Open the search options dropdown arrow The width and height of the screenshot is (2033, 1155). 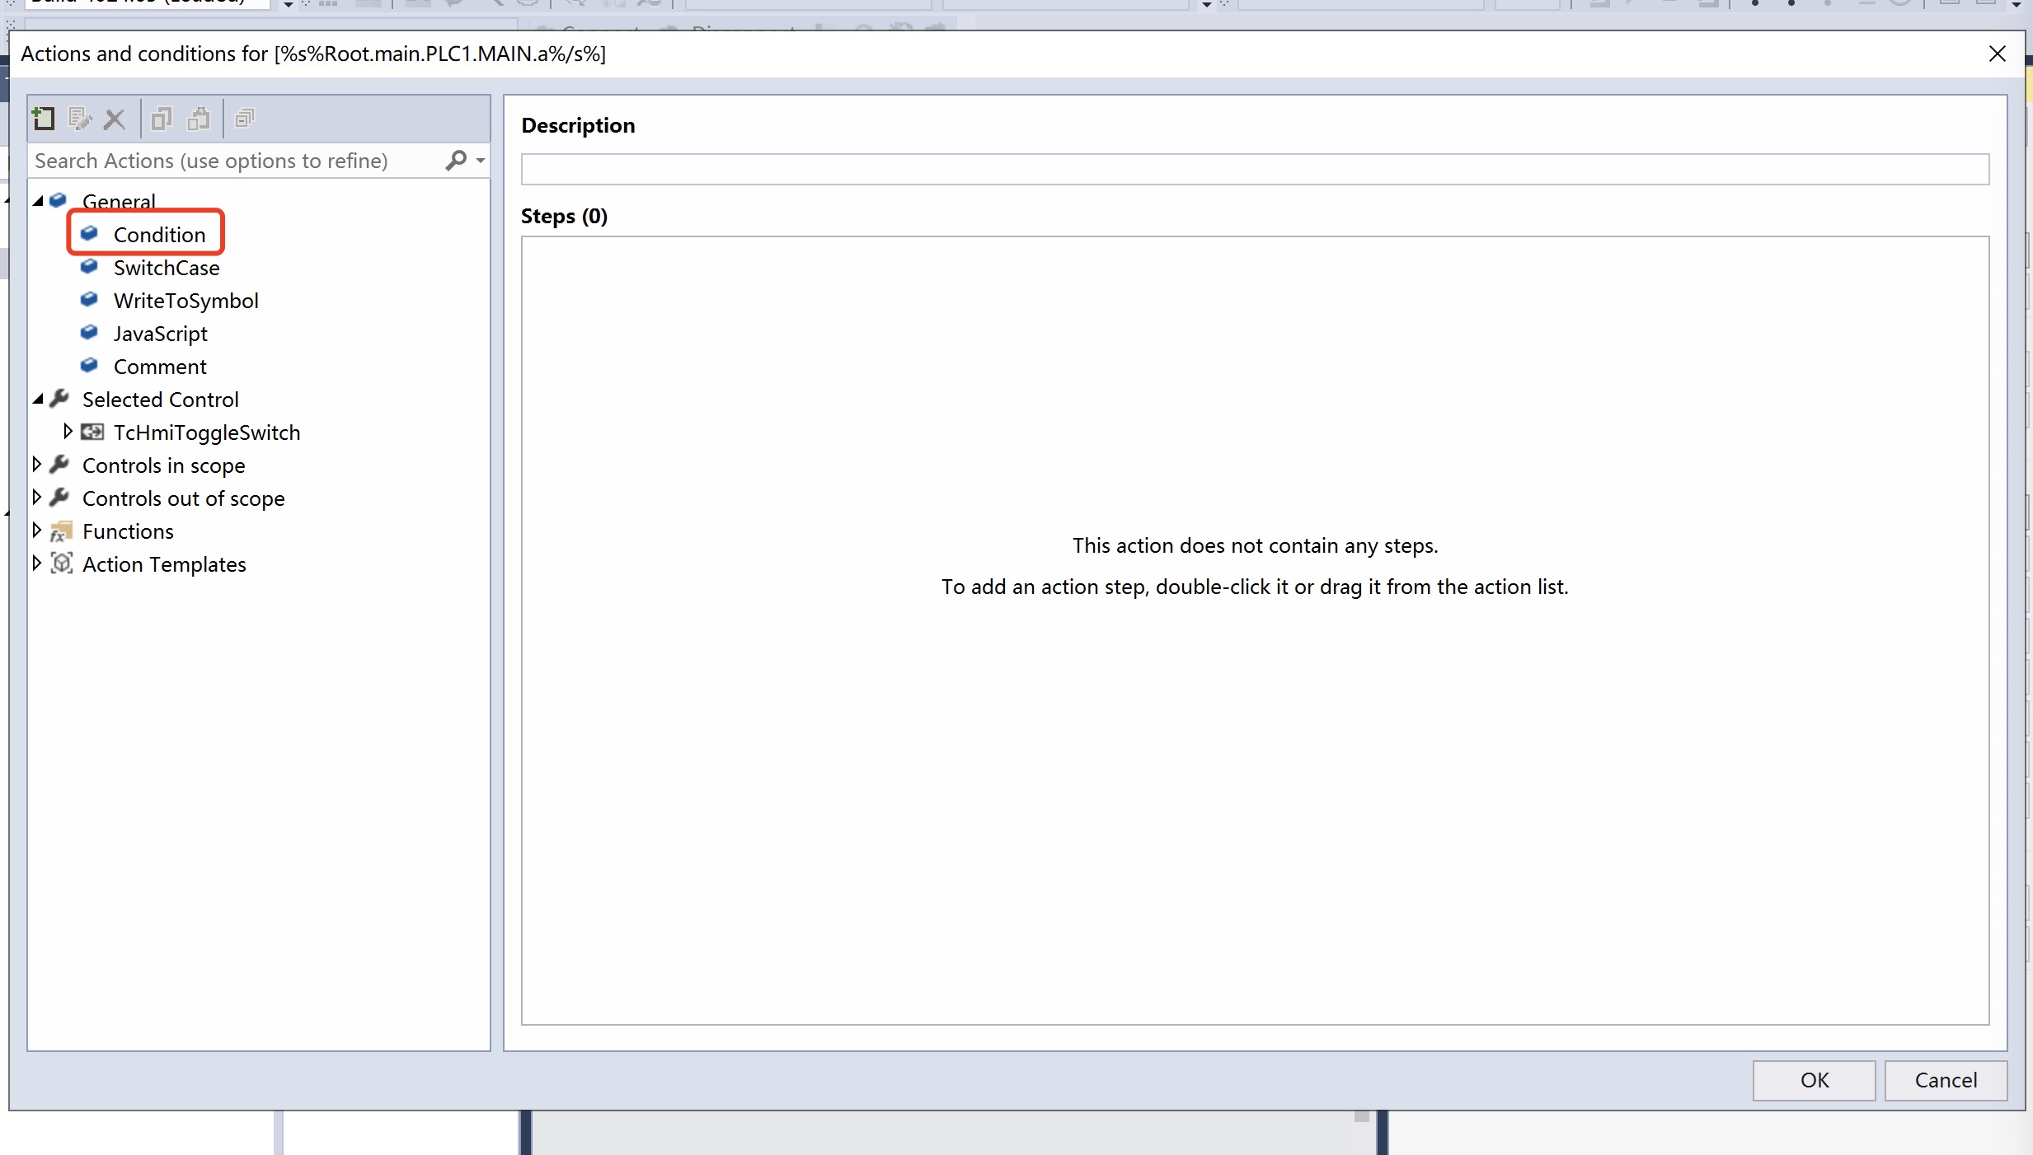pyautogui.click(x=481, y=161)
